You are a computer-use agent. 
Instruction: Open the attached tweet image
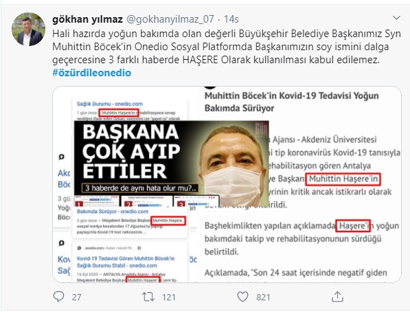[227, 184]
